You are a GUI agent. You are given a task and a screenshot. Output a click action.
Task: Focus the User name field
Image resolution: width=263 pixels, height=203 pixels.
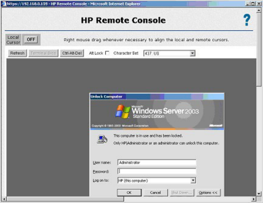tap(157, 163)
